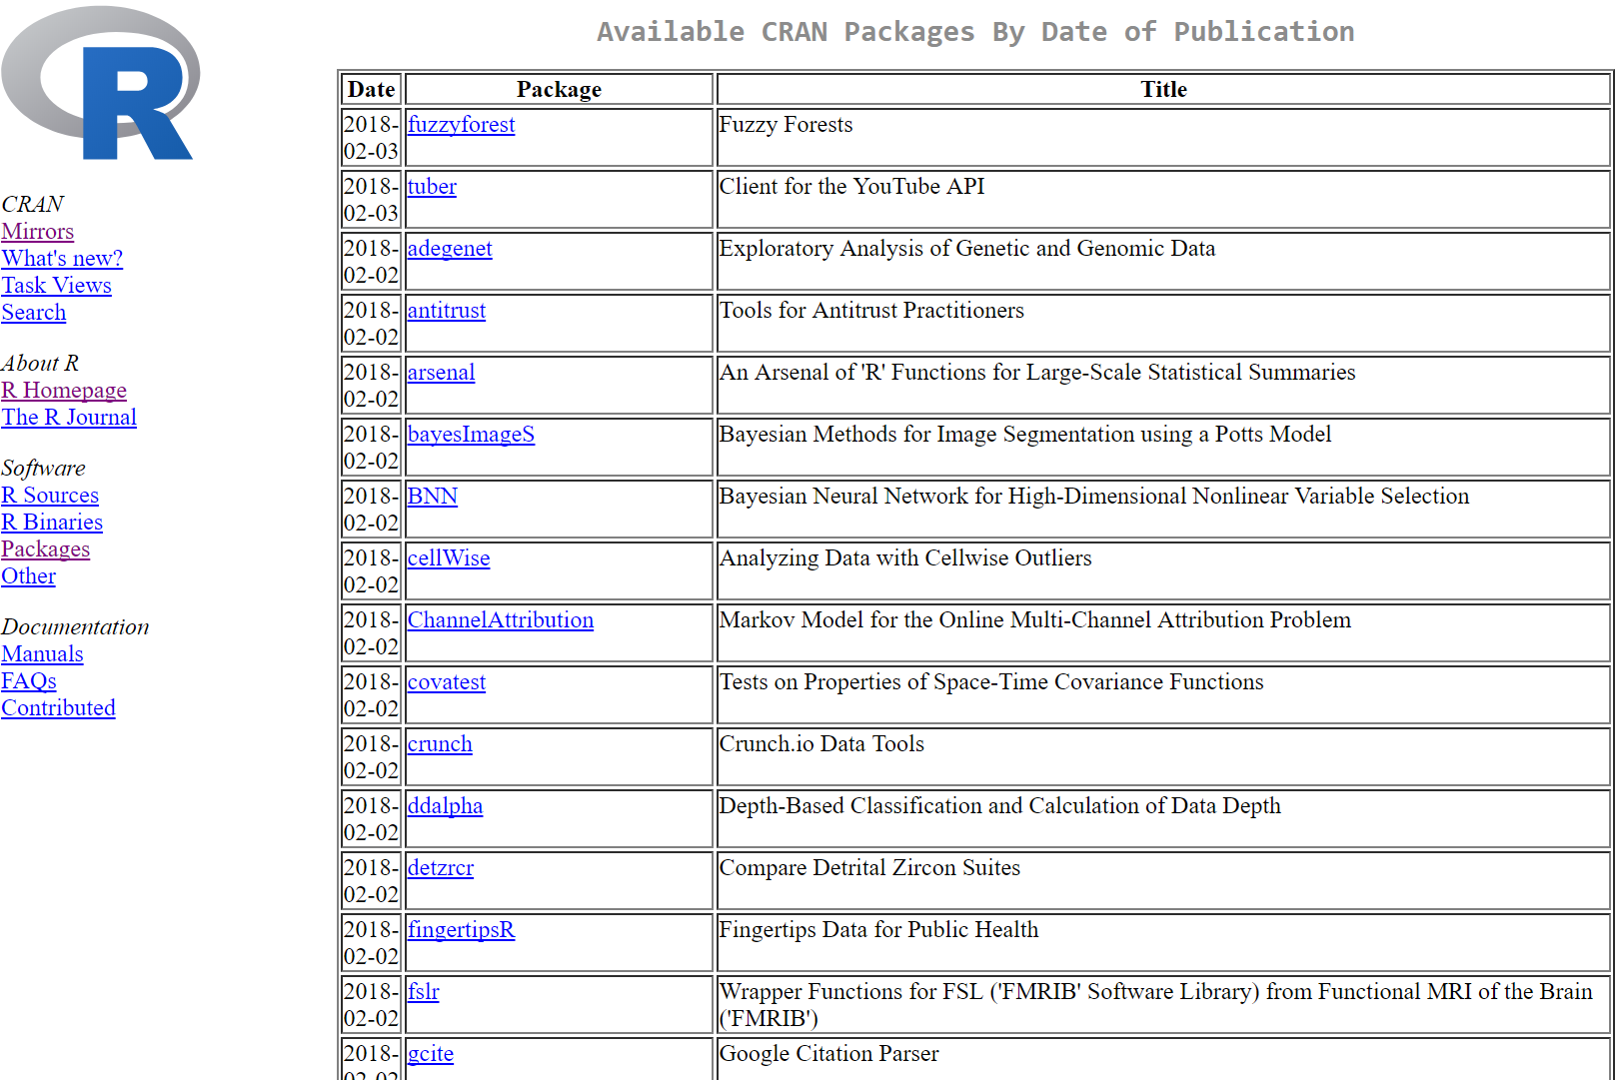Go to Task Views
Screen dimensions: 1622x1080
pos(56,285)
